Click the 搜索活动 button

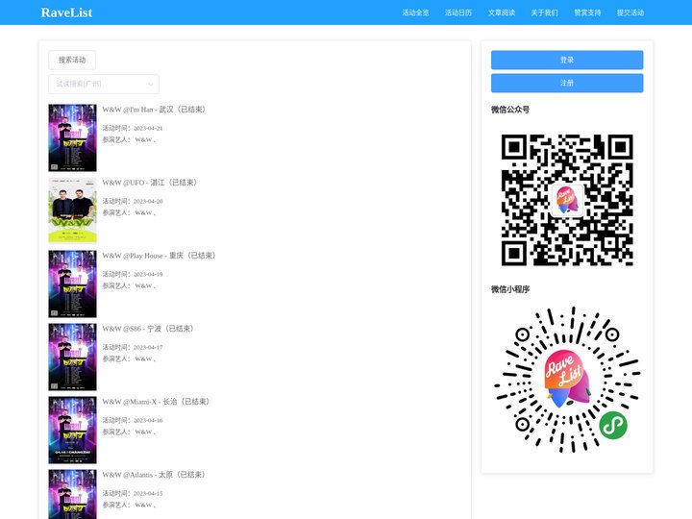tap(72, 60)
